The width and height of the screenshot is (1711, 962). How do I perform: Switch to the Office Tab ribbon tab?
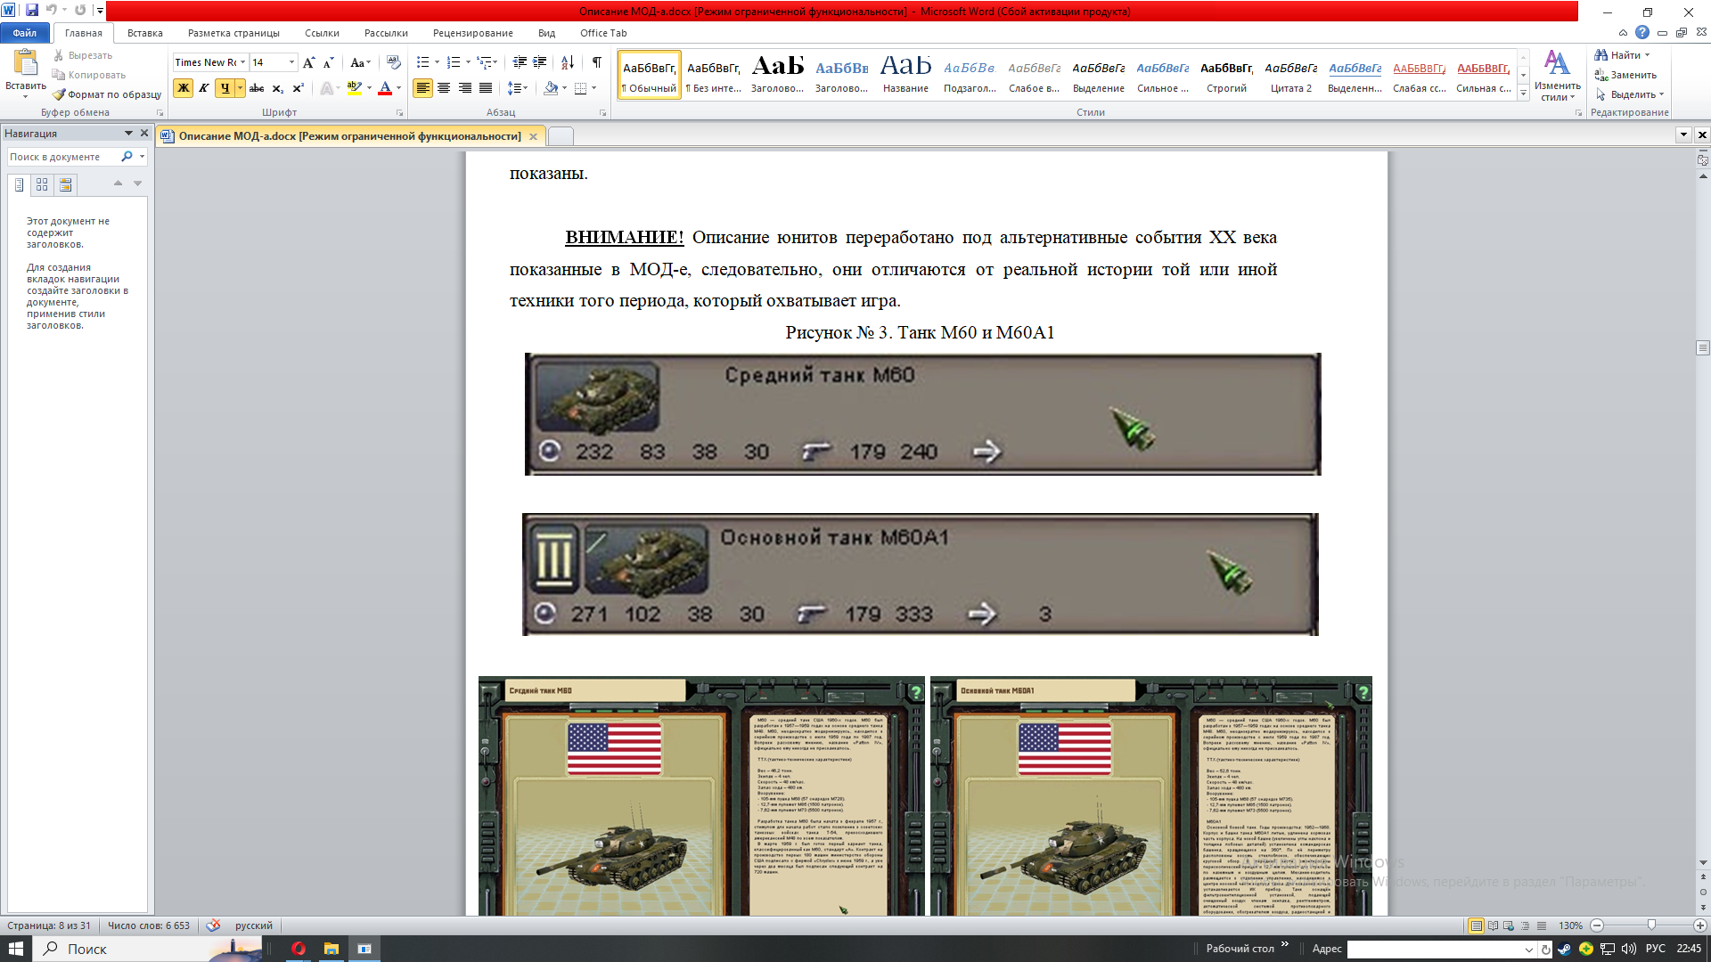coord(603,33)
